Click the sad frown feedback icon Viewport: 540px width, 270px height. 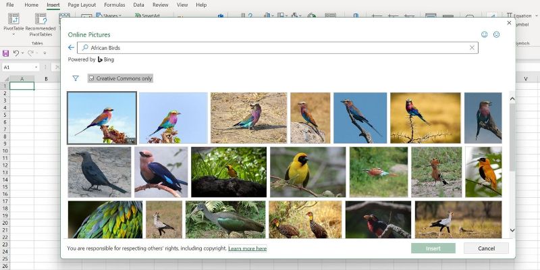tap(497, 34)
